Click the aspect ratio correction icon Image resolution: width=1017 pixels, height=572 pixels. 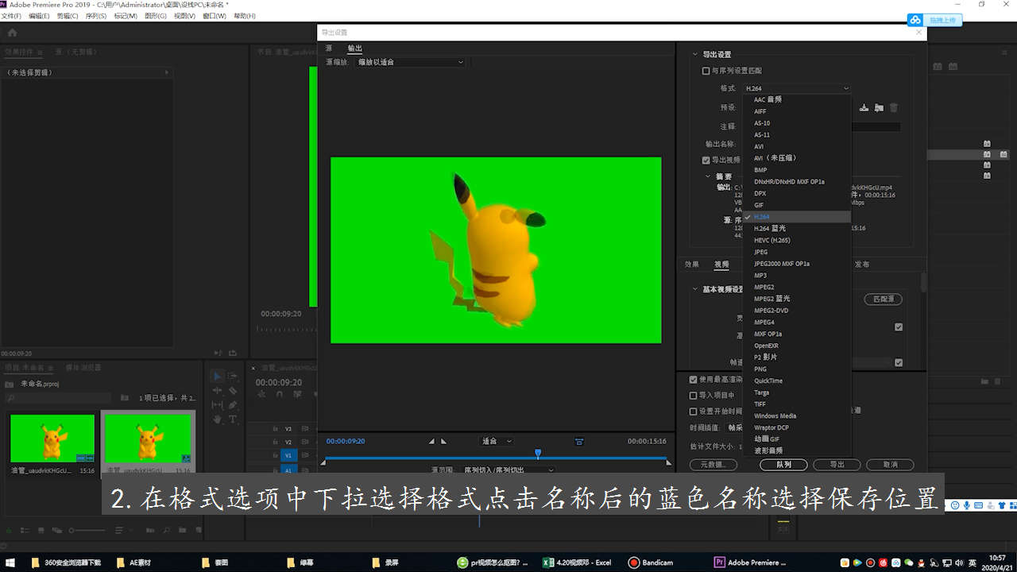click(579, 441)
